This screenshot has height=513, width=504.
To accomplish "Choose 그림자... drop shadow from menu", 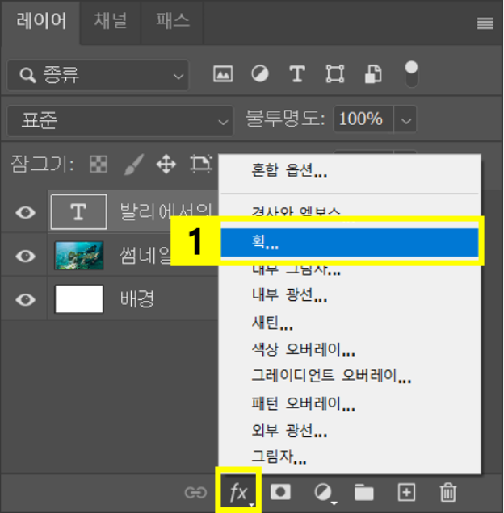I will coord(350,457).
